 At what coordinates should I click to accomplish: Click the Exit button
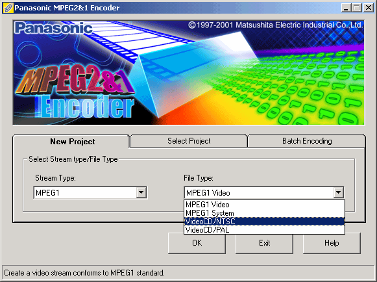[x=264, y=243]
